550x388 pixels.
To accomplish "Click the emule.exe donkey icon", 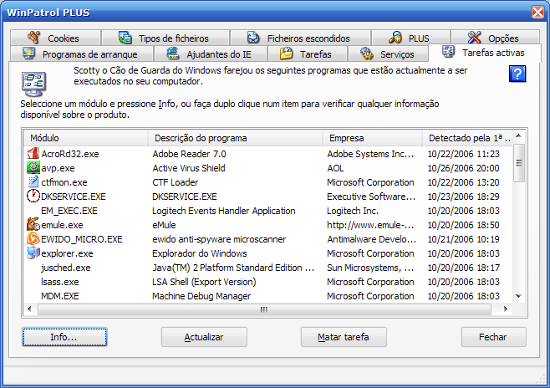I will click(x=33, y=224).
